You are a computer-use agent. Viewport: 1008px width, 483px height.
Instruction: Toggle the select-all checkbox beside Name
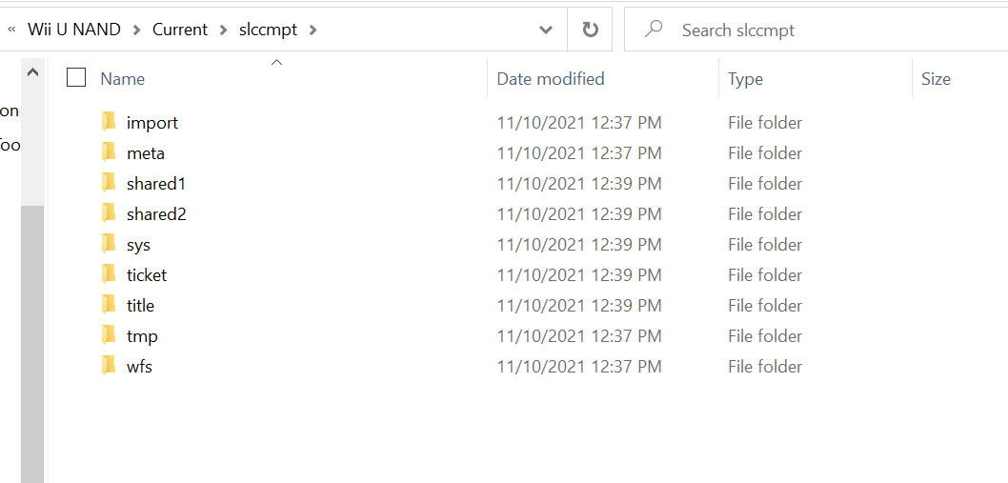[x=76, y=78]
